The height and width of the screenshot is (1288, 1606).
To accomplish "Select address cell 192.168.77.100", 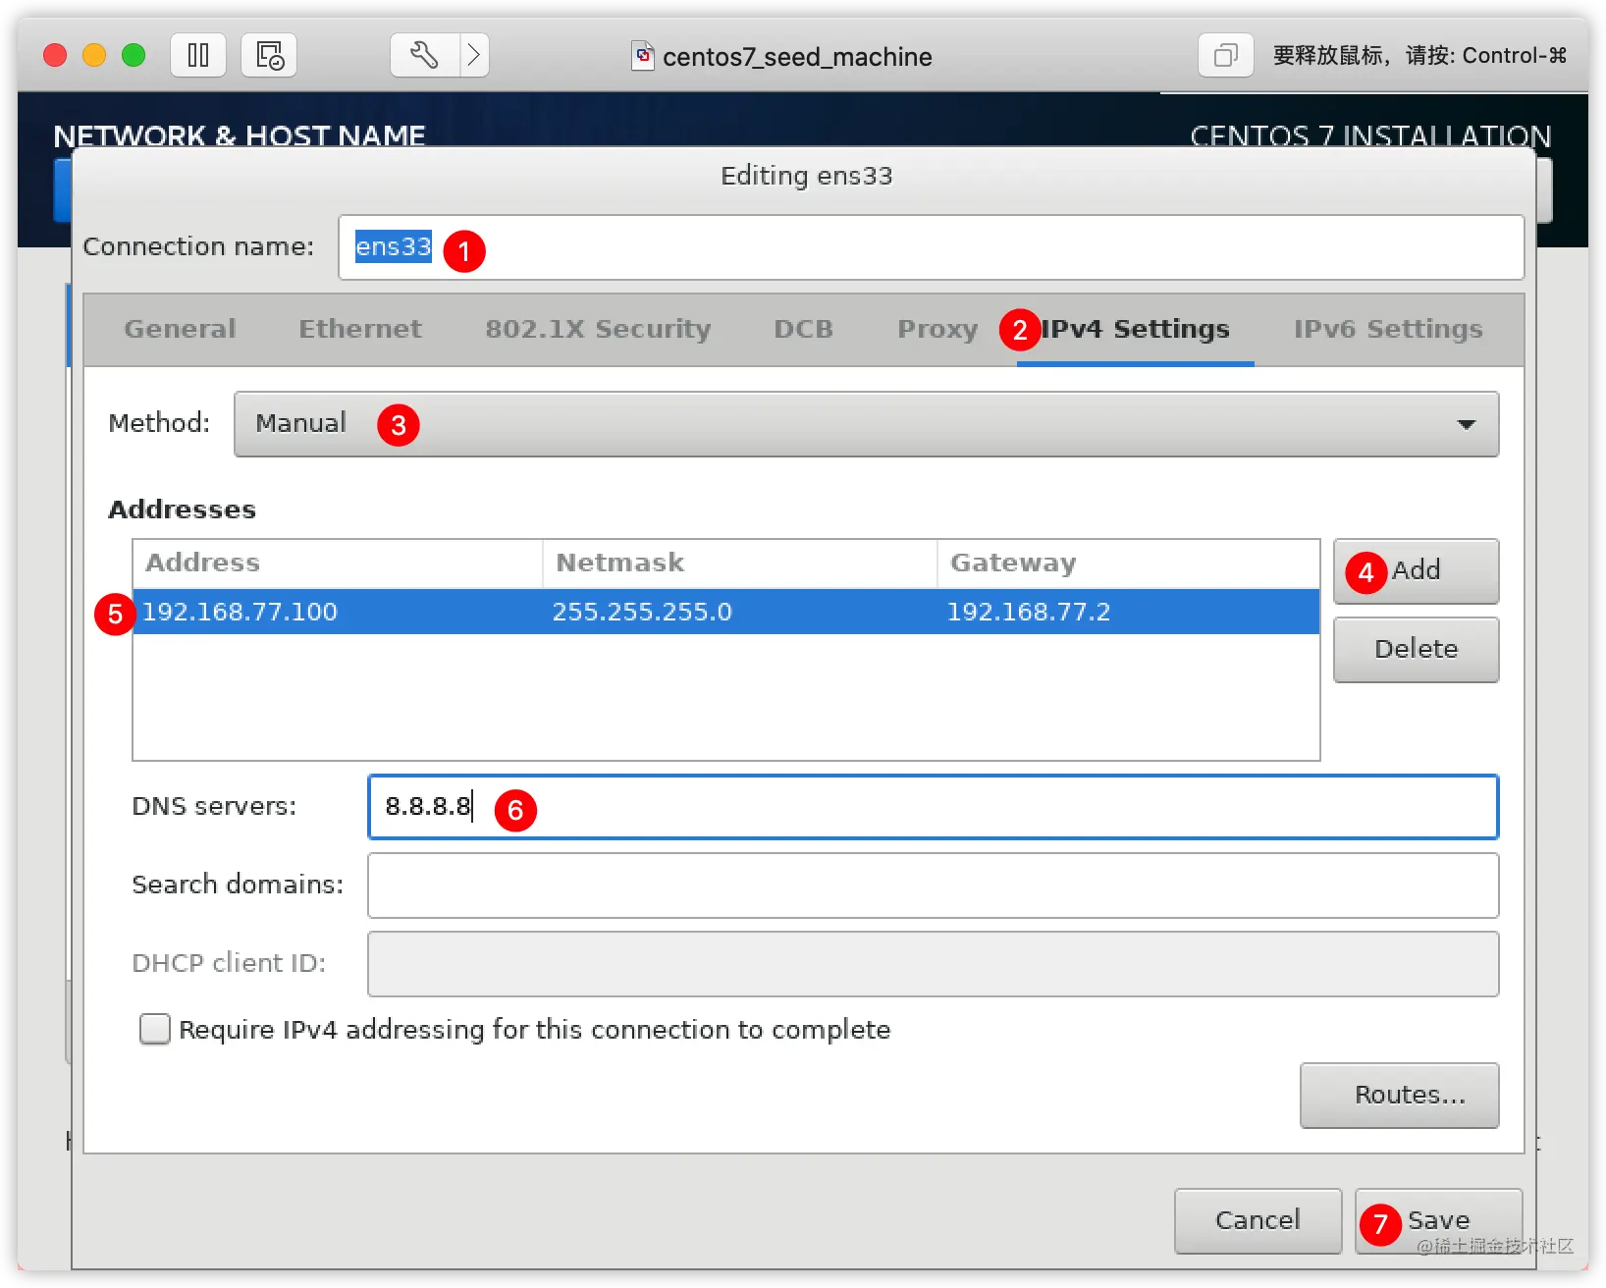I will click(241, 612).
